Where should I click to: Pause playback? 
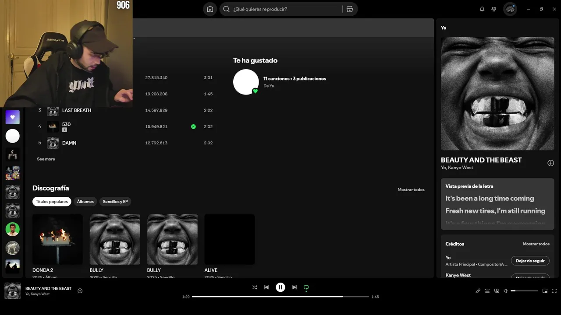click(x=280, y=287)
